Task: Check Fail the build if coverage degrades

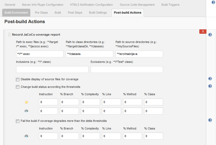Action: 18,121
